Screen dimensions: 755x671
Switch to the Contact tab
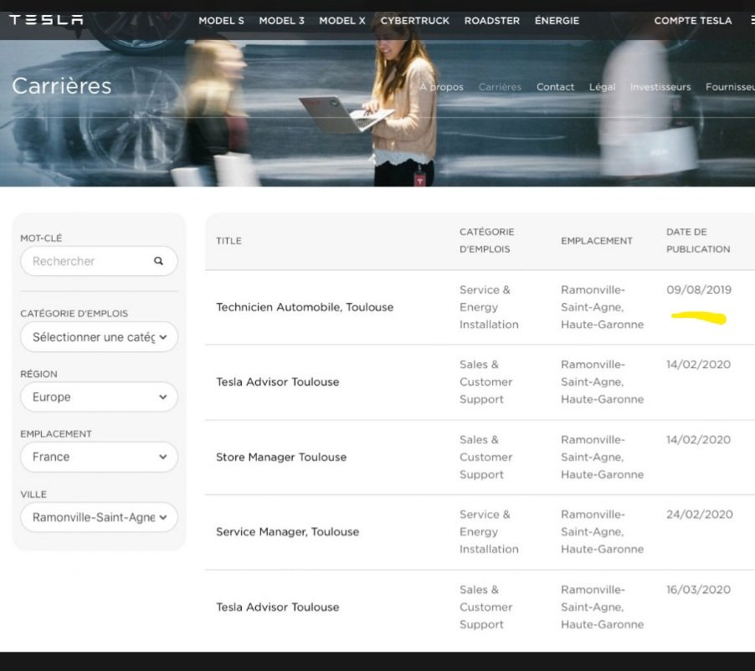point(555,87)
